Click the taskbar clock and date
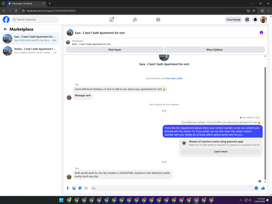The width and height of the screenshot is (272, 204). 259,200
